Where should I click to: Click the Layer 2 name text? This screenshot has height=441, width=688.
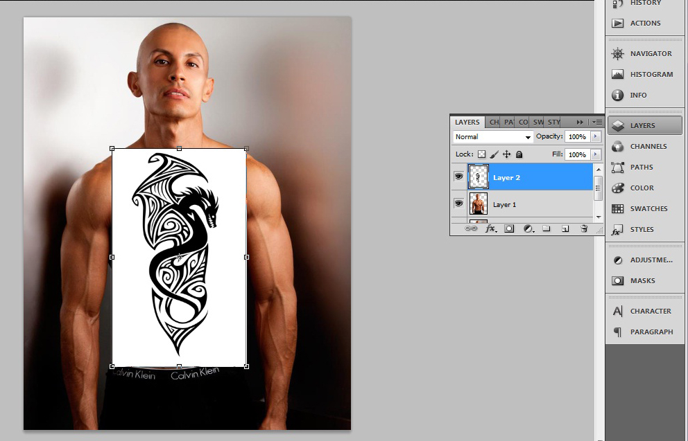(506, 177)
